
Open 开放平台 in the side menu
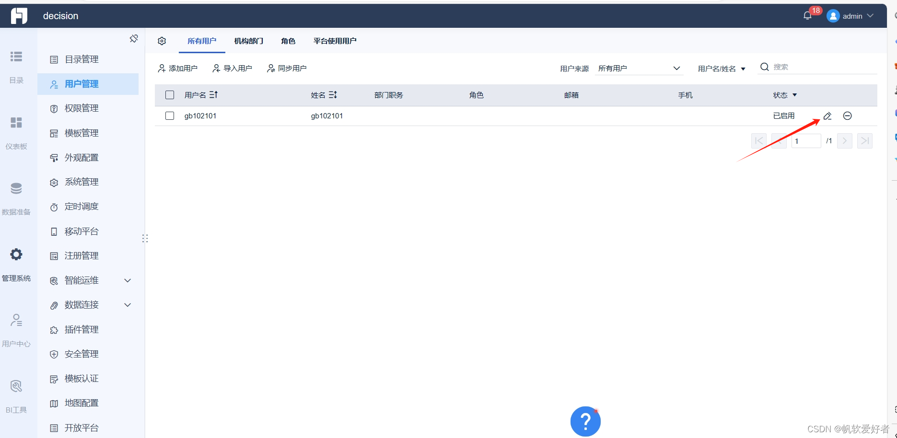pyautogui.click(x=88, y=428)
